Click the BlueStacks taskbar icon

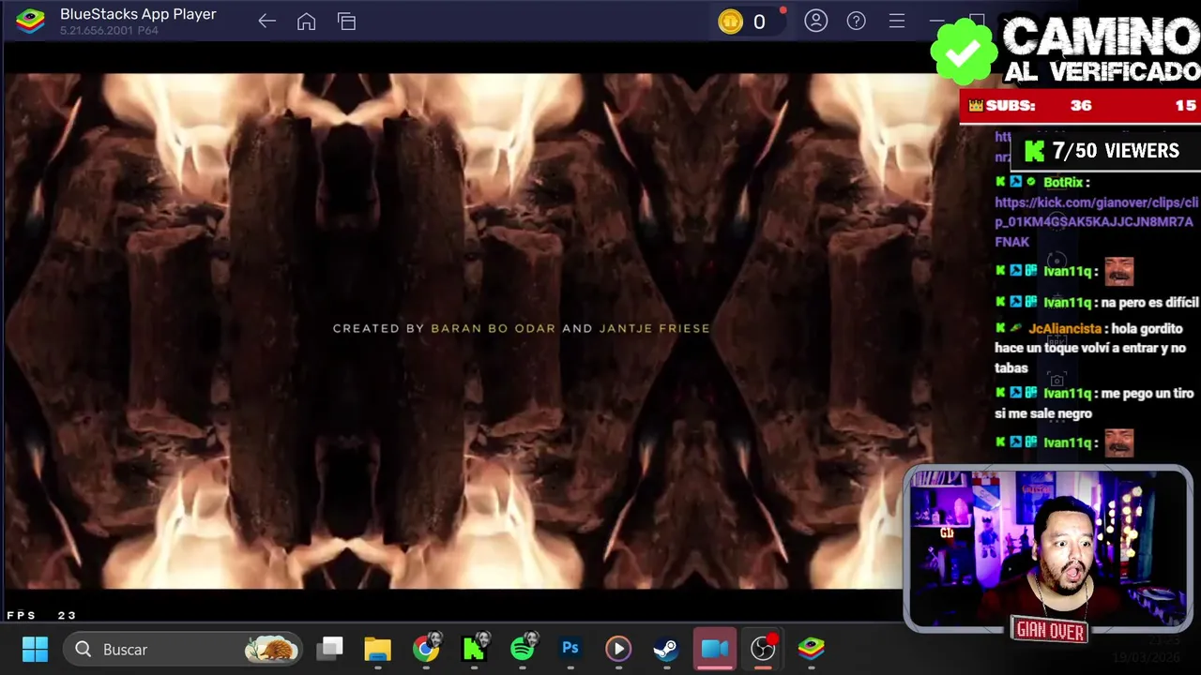click(x=812, y=649)
